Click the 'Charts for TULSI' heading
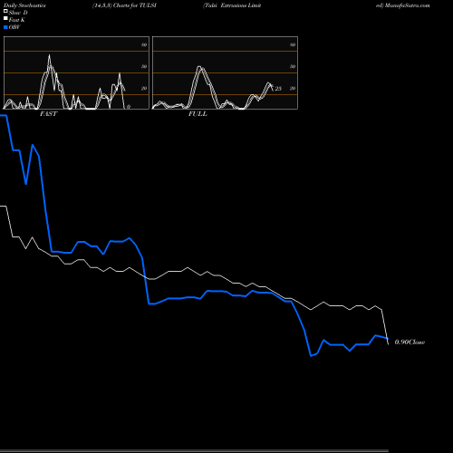 pos(135,5)
